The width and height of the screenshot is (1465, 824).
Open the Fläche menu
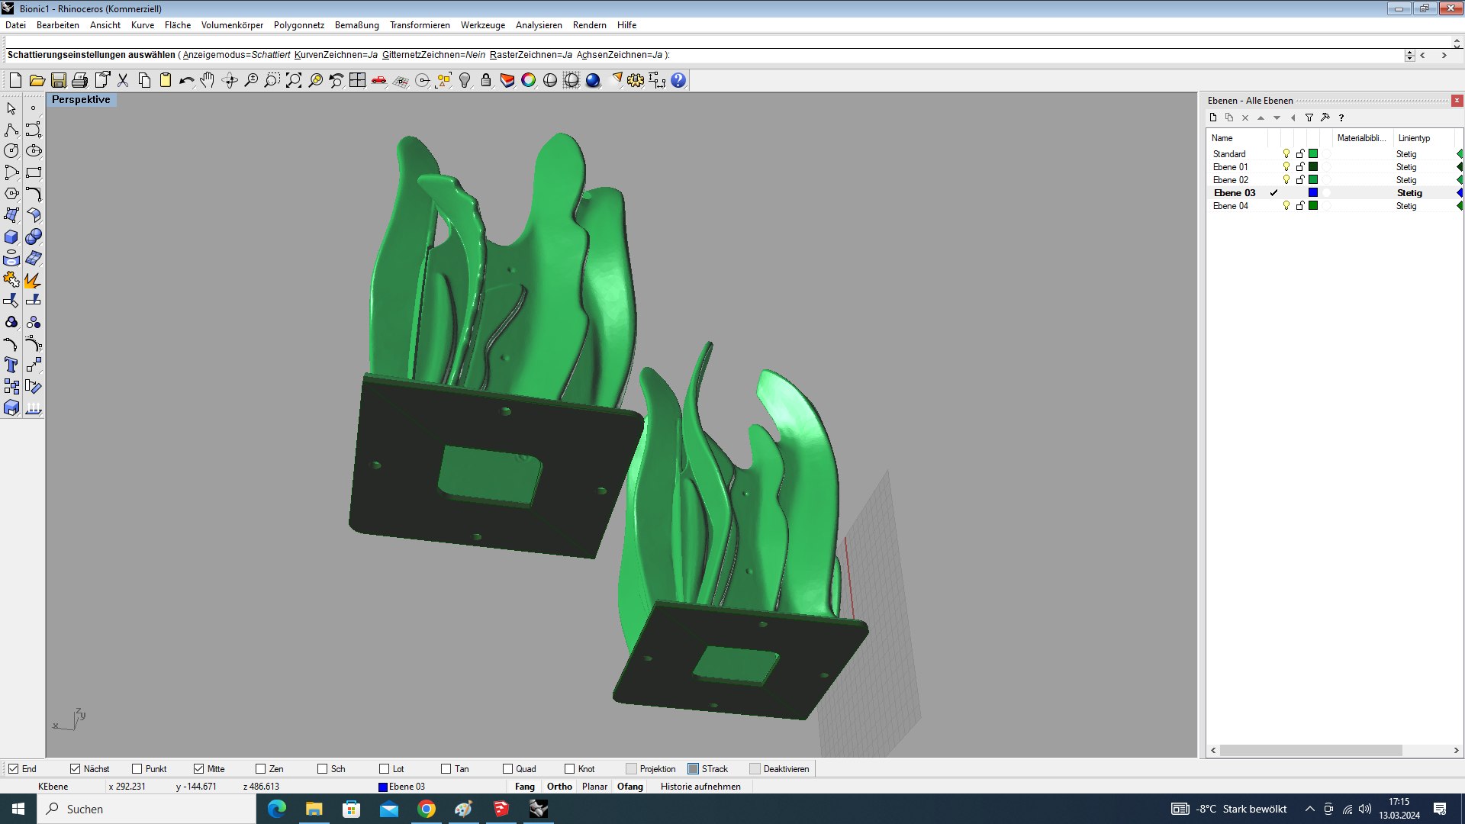(x=178, y=25)
